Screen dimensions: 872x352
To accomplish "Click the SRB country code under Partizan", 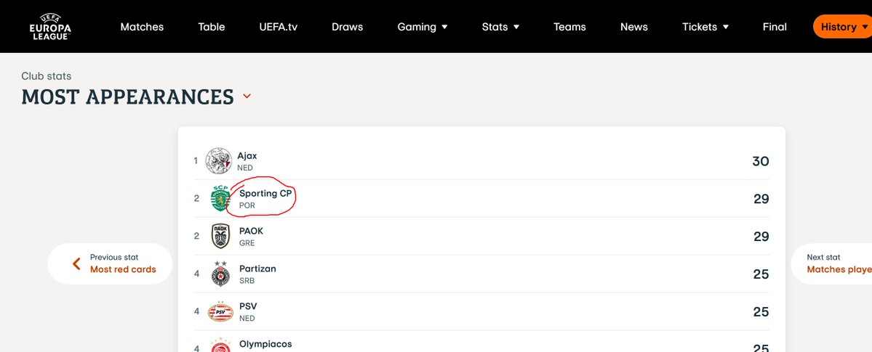I will (247, 281).
